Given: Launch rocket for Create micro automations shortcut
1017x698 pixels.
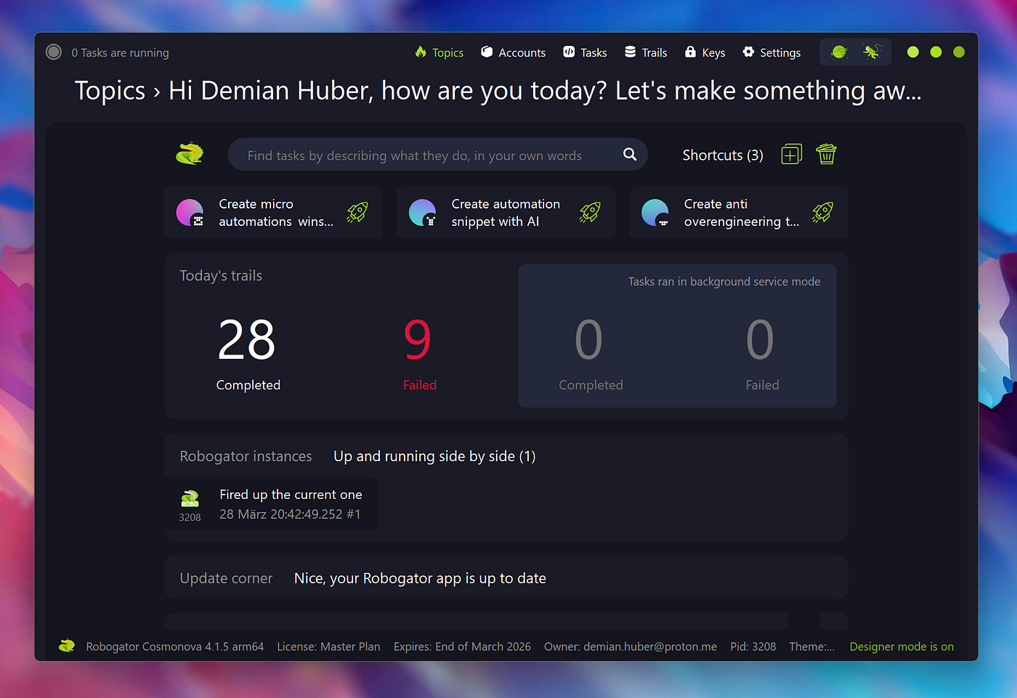Looking at the screenshot, I should [x=357, y=212].
